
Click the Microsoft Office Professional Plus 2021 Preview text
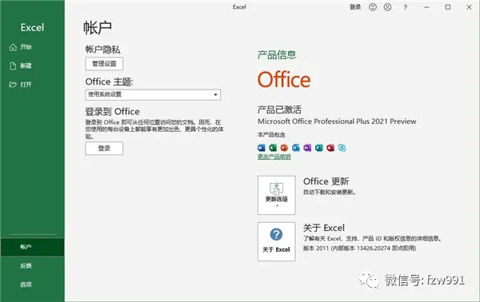pos(337,121)
